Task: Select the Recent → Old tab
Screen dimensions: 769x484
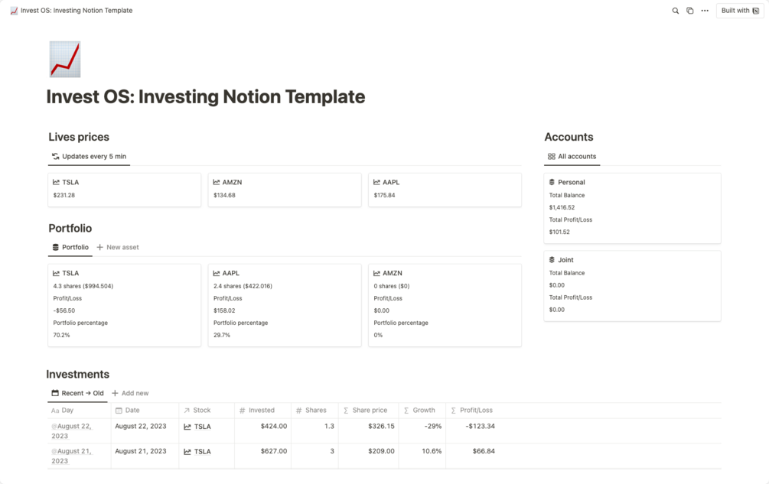Action: point(77,394)
